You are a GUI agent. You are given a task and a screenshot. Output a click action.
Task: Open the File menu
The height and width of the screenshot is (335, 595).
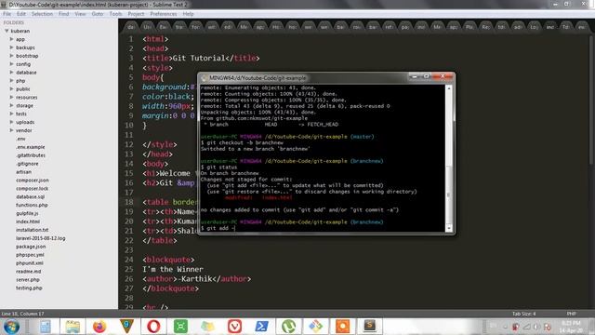7,14
